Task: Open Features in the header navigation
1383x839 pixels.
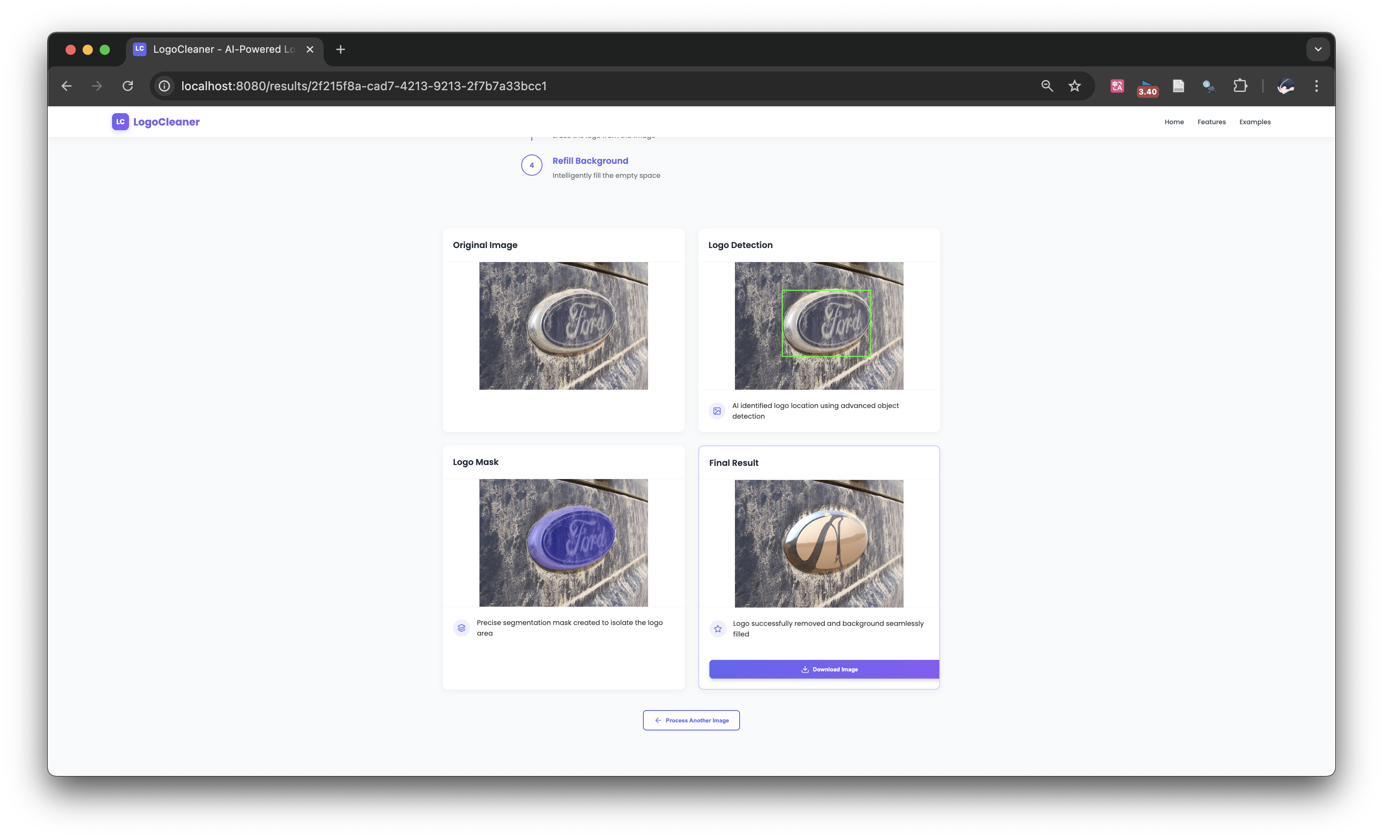Action: pyautogui.click(x=1211, y=122)
